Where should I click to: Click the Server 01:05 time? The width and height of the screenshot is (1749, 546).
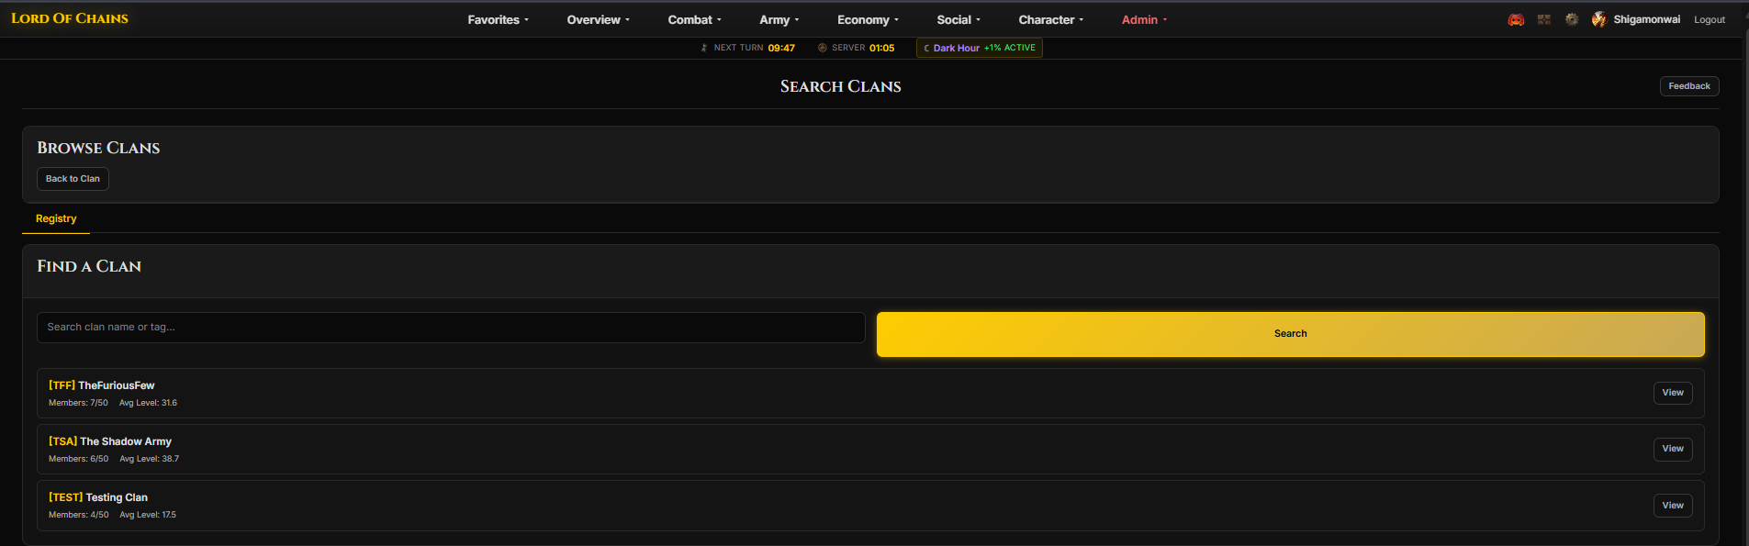863,48
